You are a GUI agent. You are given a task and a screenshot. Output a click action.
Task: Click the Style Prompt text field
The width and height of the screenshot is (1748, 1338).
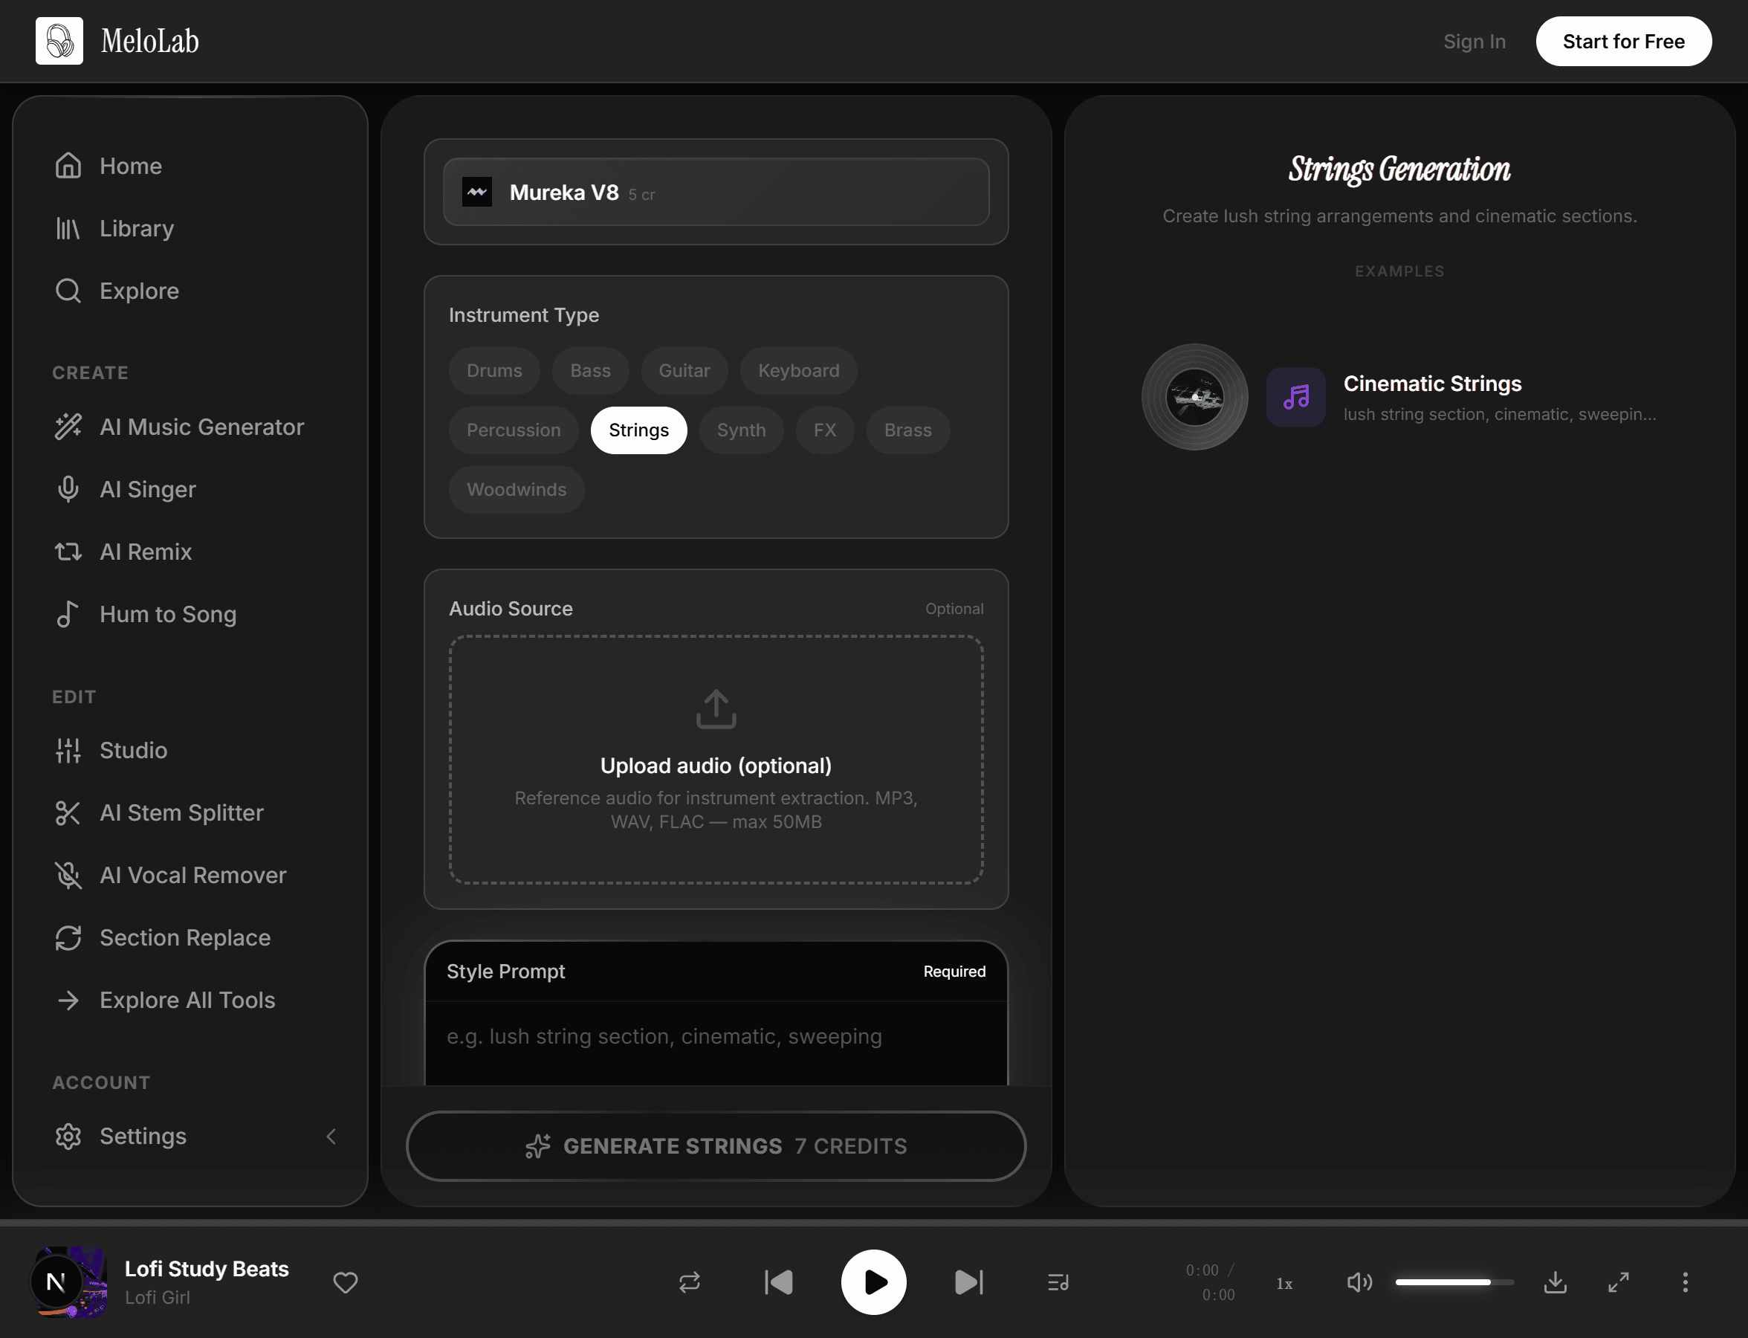point(716,1041)
